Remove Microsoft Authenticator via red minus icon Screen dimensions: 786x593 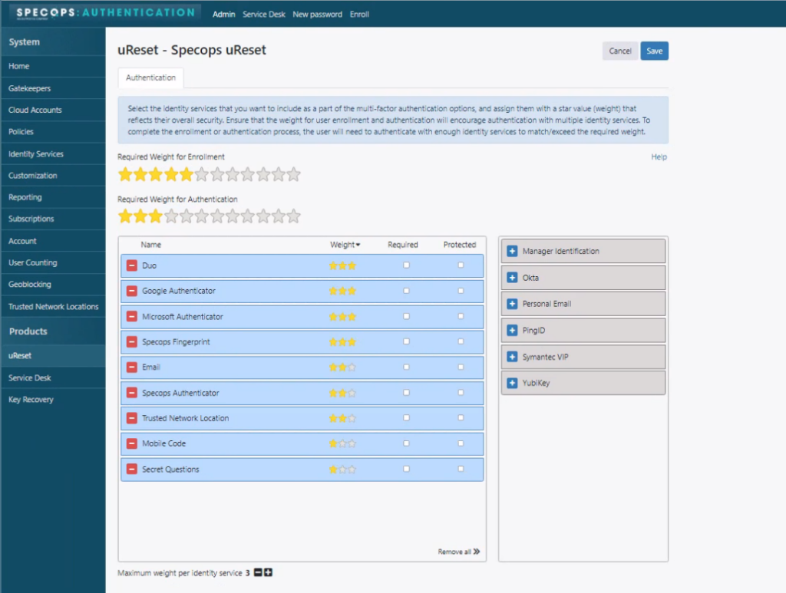(132, 317)
